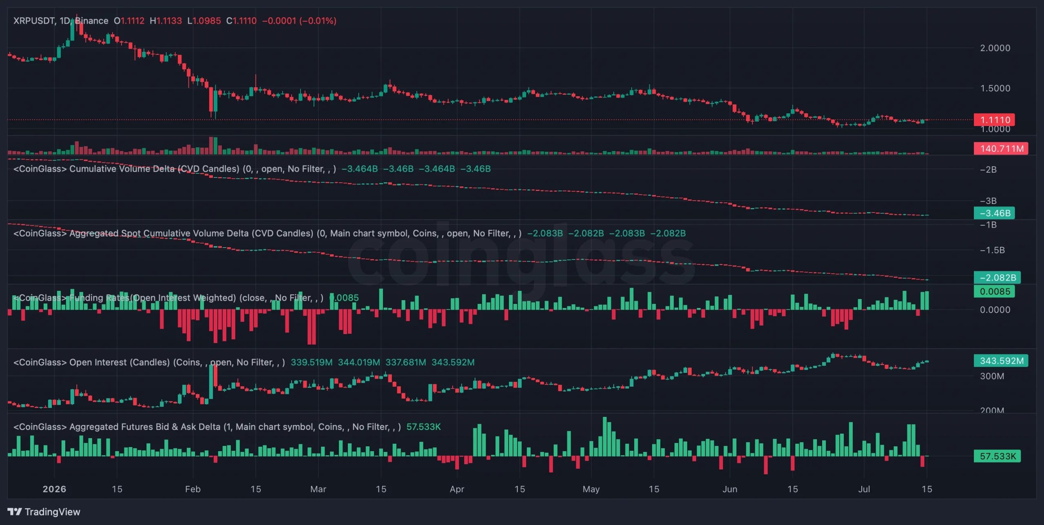The image size is (1044, 525).
Task: Click the Cumulative Volume Delta indicator title
Action: pyautogui.click(x=175, y=169)
